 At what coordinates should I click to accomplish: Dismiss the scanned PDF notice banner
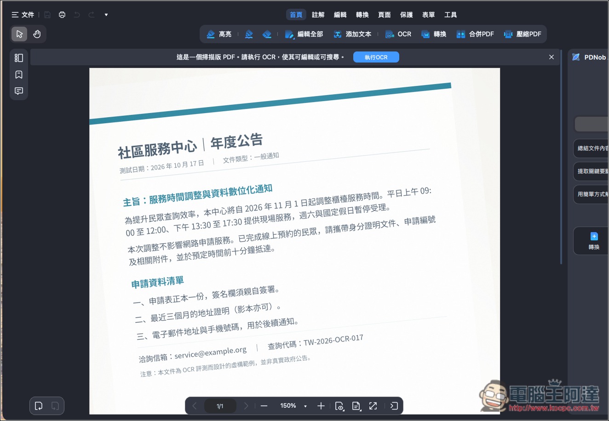coord(552,57)
